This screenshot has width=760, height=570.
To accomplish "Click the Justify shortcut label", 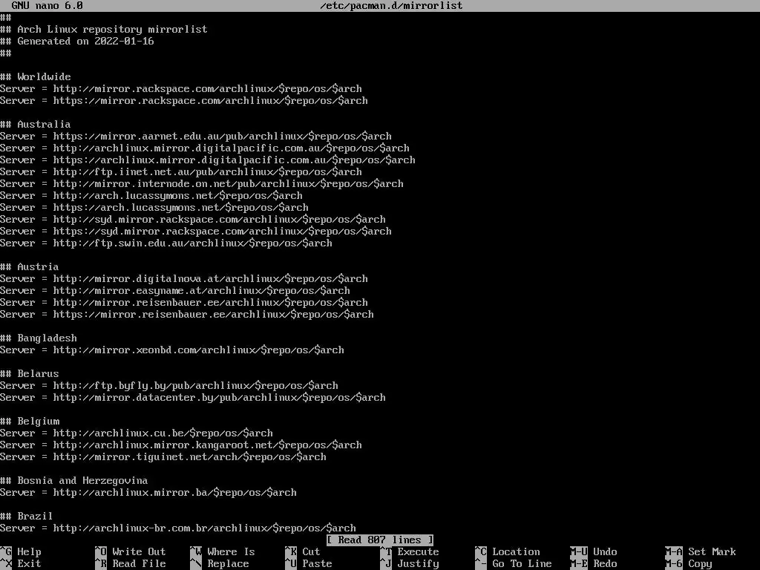I will click(x=418, y=564).
